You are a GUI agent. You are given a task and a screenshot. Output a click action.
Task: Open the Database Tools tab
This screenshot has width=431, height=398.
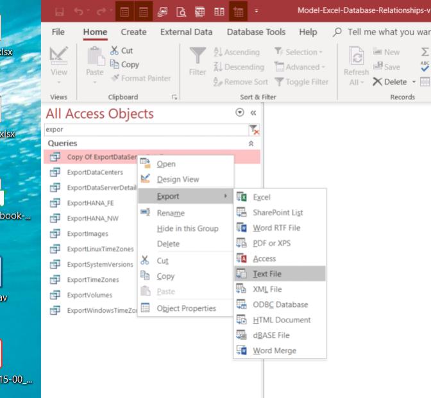tap(256, 32)
